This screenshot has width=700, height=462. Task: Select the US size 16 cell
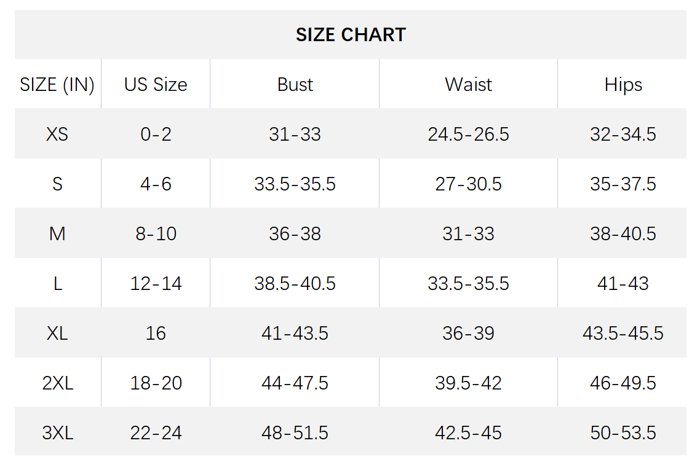(x=156, y=334)
